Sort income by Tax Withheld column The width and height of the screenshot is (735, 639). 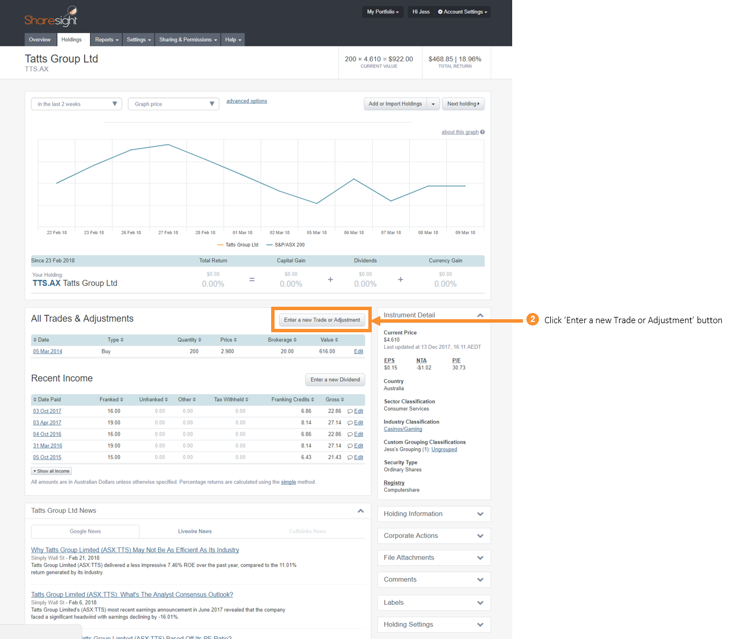click(x=231, y=399)
